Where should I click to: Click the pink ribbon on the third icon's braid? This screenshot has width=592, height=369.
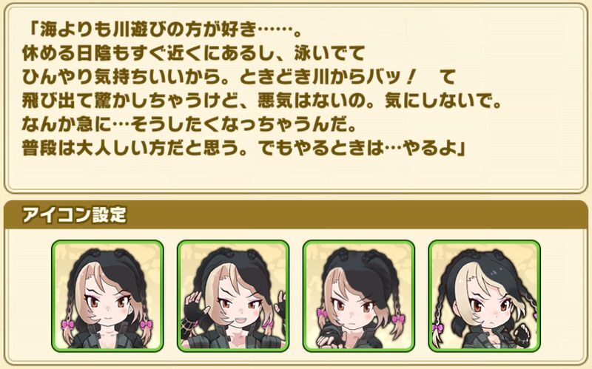coord(323,314)
